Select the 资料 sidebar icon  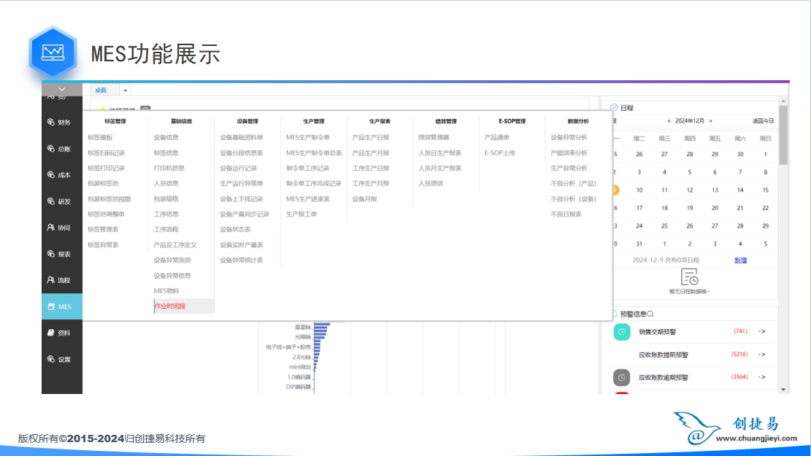click(x=51, y=333)
